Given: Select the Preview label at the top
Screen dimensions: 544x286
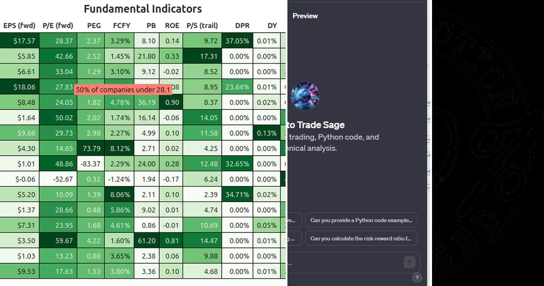Looking at the screenshot, I should pyautogui.click(x=305, y=15).
